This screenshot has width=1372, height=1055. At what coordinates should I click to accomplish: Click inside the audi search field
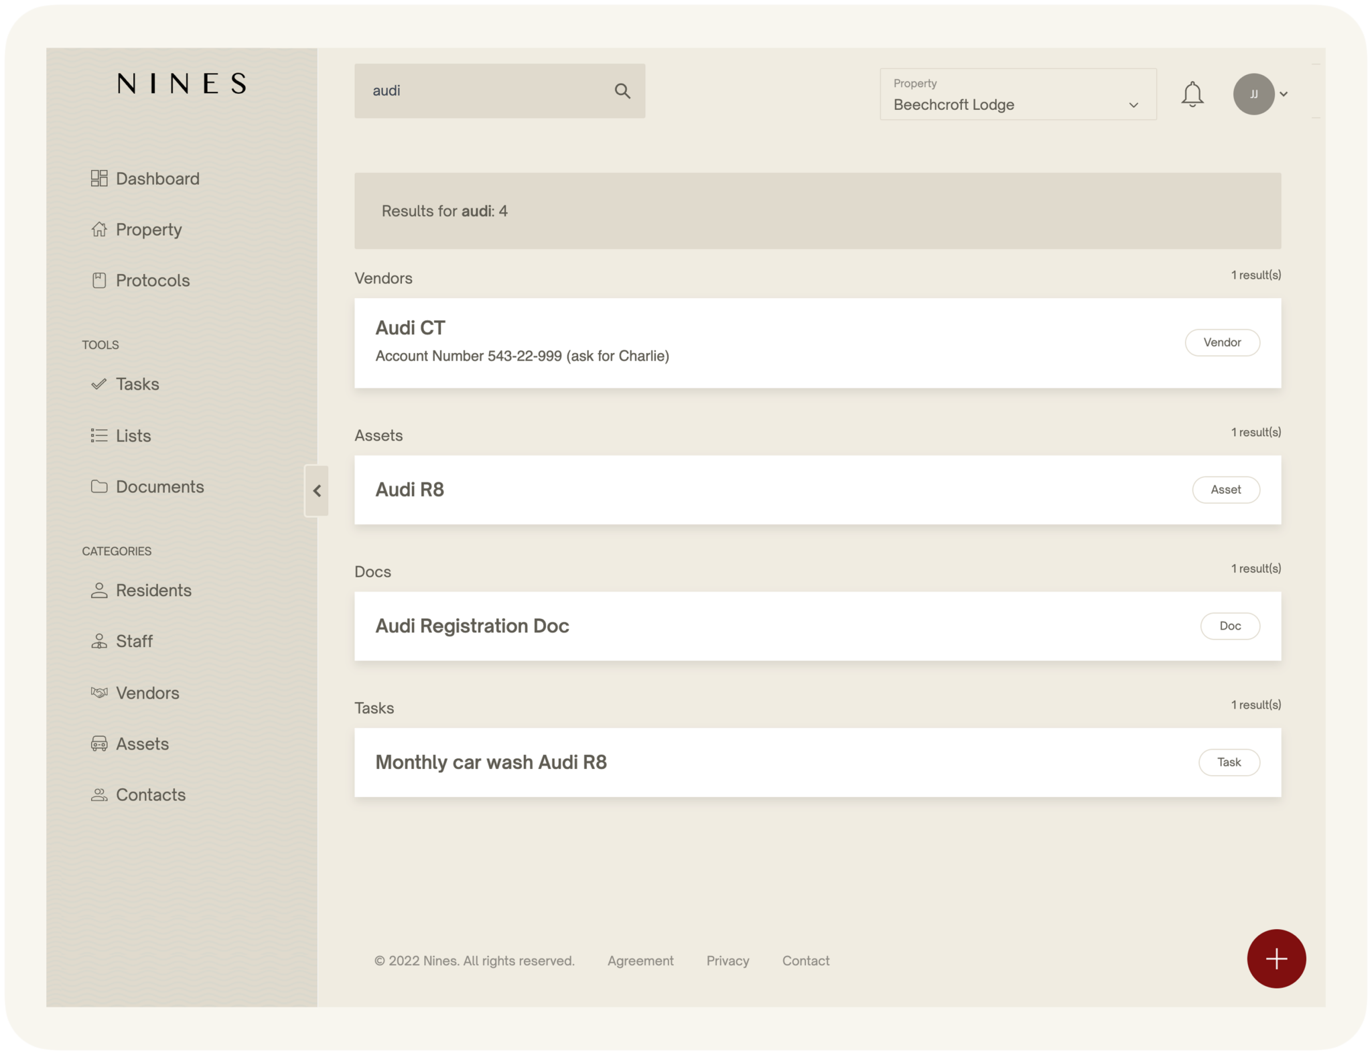pos(469,90)
